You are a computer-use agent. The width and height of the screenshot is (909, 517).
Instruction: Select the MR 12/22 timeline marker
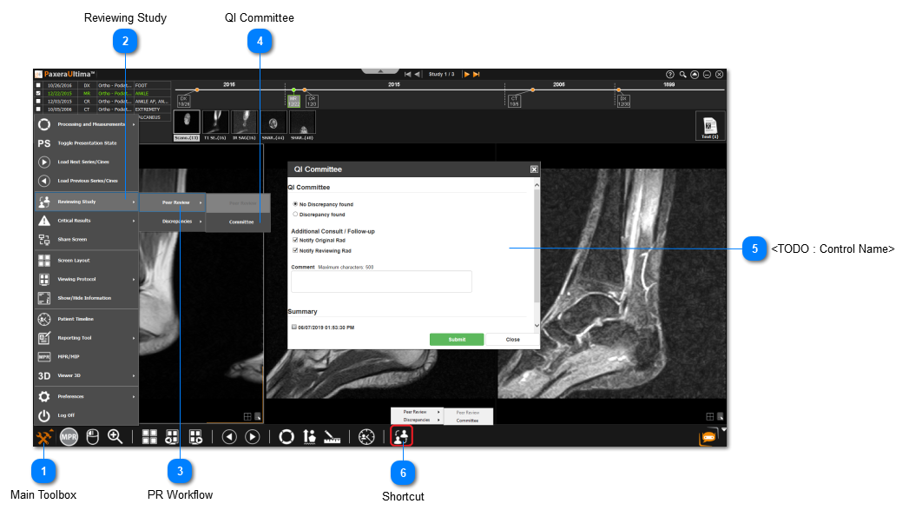pyautogui.click(x=294, y=101)
